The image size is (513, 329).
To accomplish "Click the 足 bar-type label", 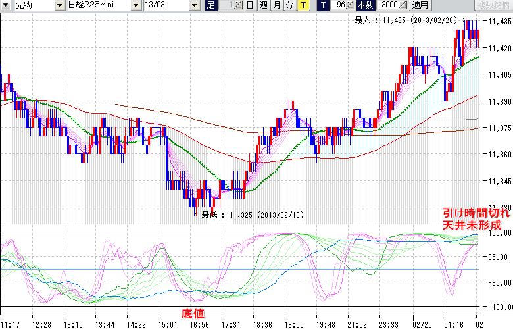I will click(210, 5).
